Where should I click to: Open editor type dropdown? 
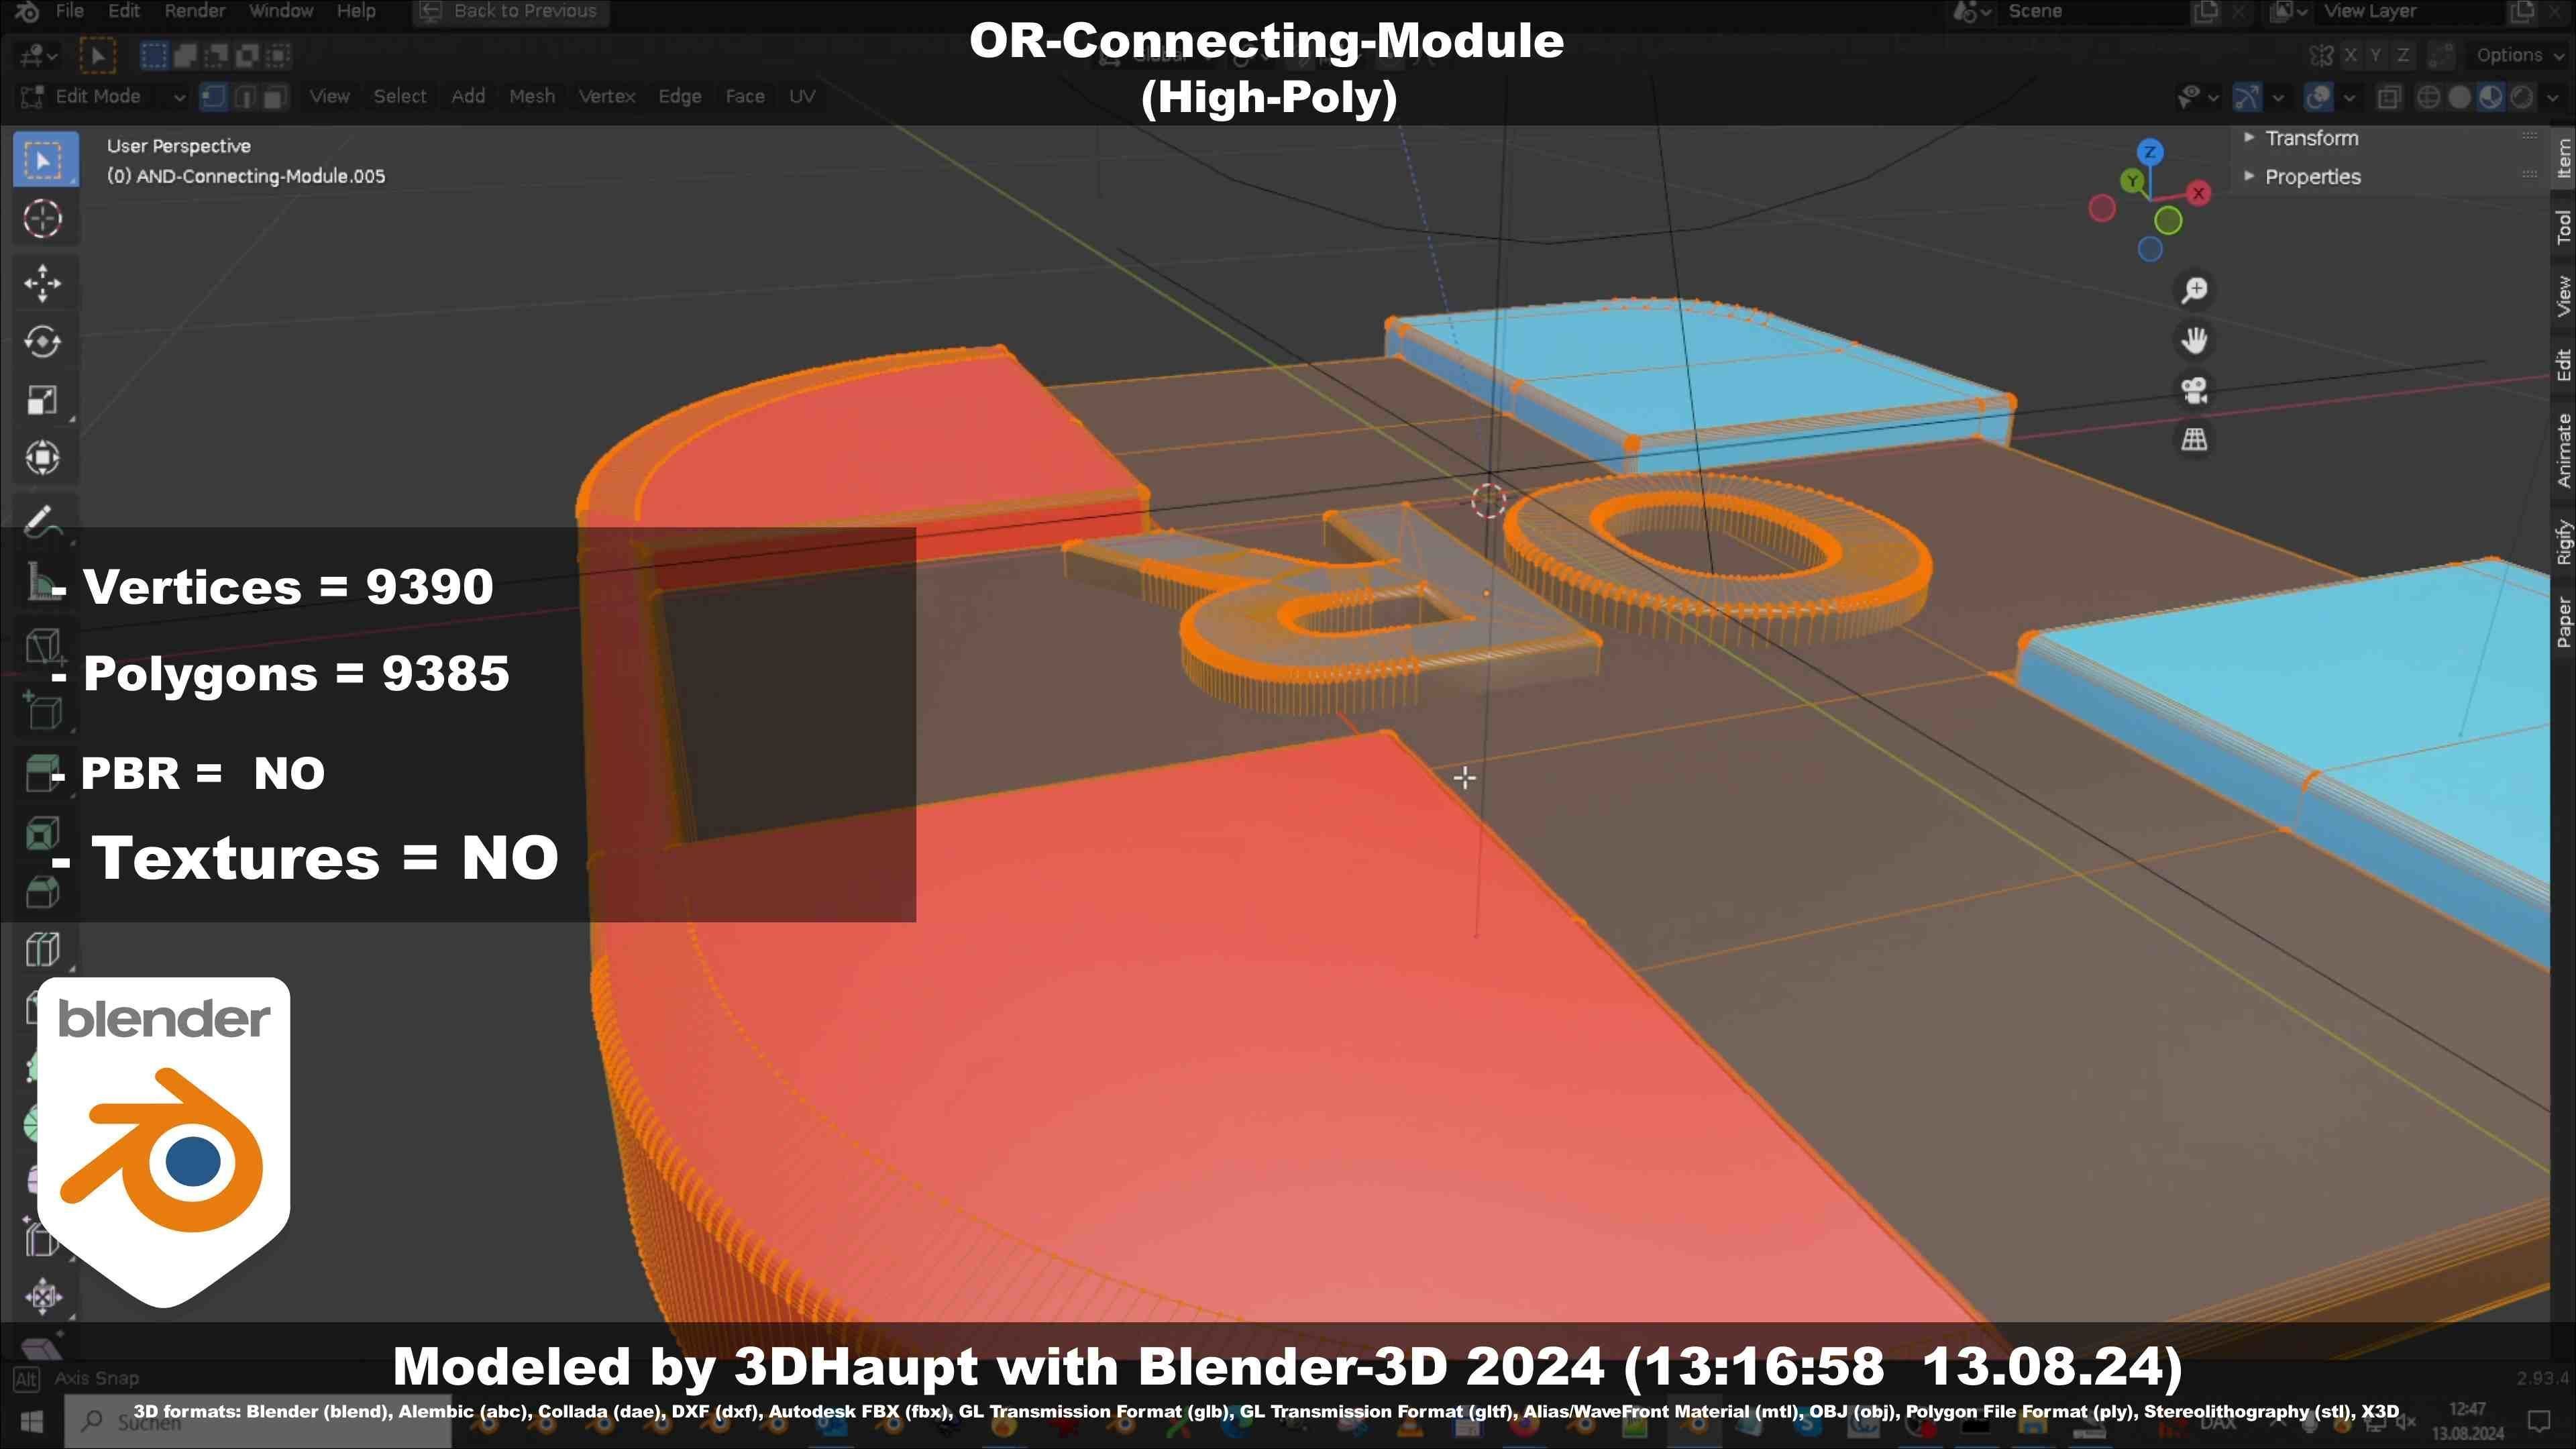(38, 55)
